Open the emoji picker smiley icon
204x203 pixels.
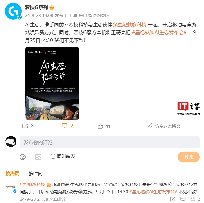pos(23,157)
